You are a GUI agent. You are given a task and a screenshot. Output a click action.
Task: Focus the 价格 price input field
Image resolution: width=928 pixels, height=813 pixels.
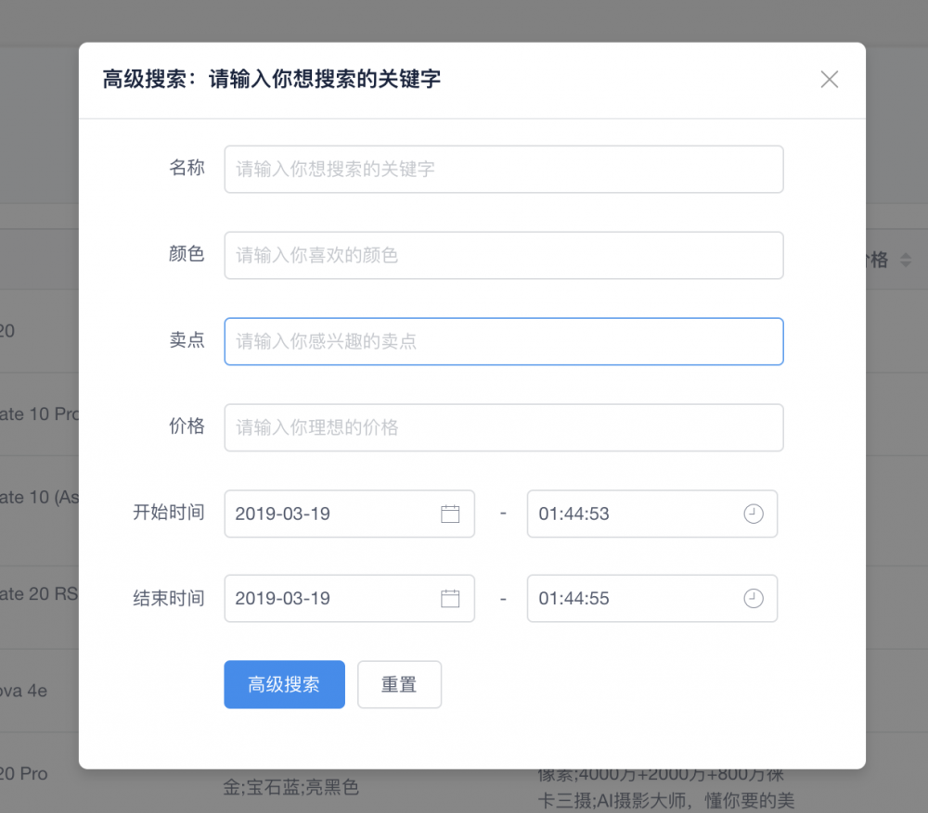[504, 427]
